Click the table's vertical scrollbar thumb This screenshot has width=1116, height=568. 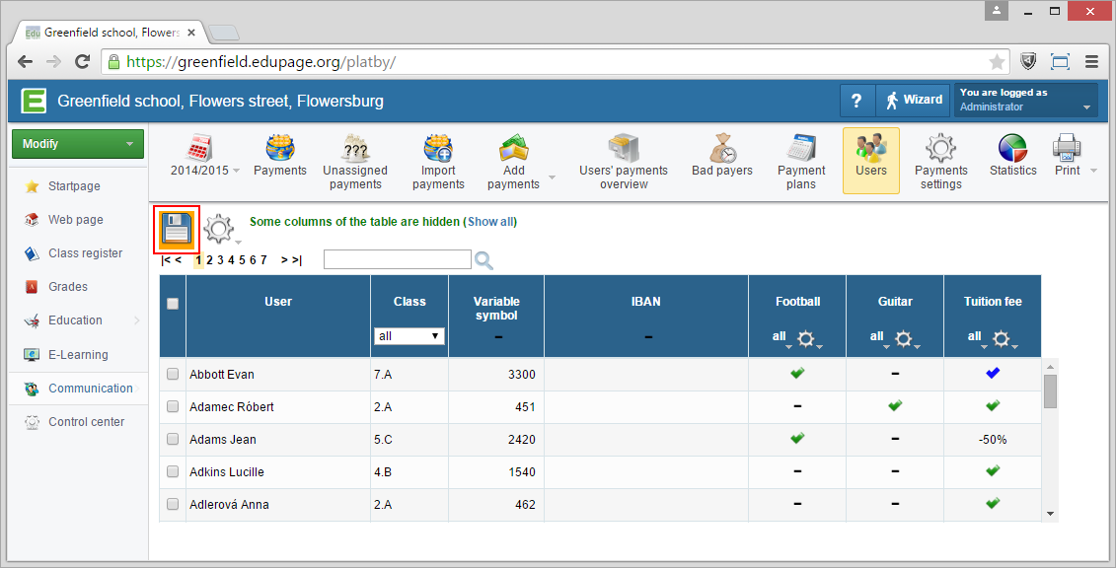click(1050, 390)
